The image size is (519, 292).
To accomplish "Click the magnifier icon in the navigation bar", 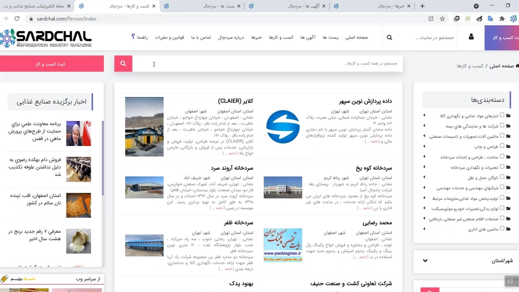I will coord(389,38).
